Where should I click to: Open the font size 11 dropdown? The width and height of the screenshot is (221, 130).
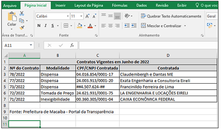(81, 16)
